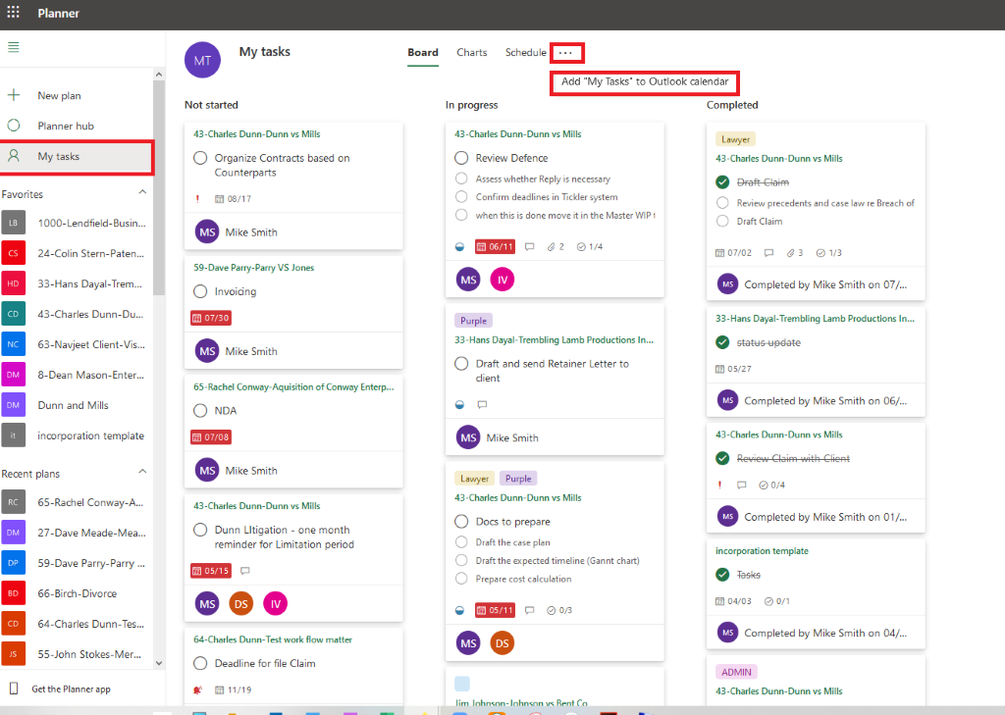The image size is (1005, 715).
Task: Click comment icon on Dunn Litigation card
Action: click(x=244, y=571)
